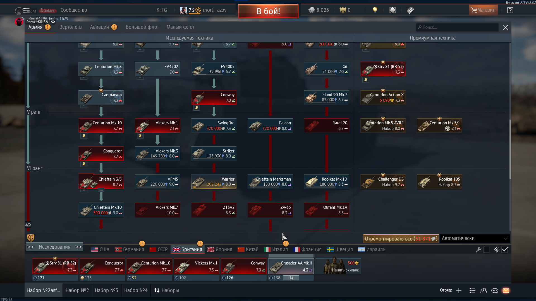Open the Сообщество menu
The width and height of the screenshot is (536, 301).
click(74, 10)
